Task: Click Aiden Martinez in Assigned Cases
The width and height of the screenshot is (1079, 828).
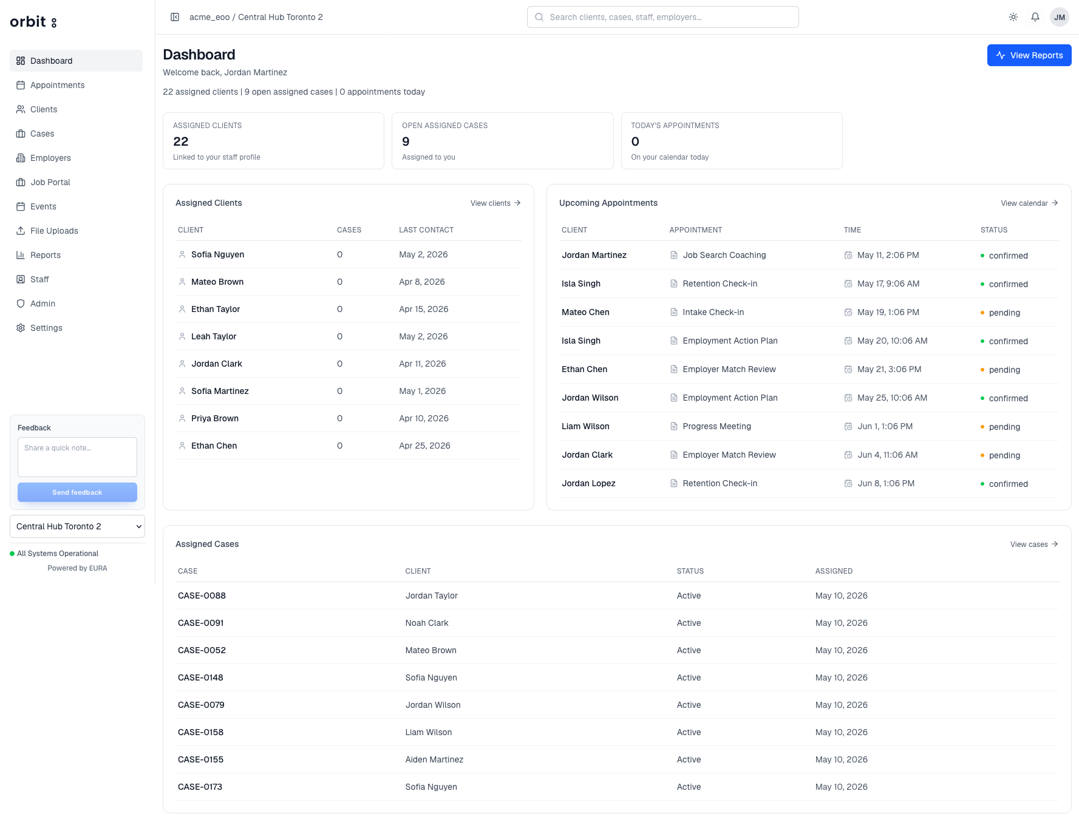Action: 434,759
